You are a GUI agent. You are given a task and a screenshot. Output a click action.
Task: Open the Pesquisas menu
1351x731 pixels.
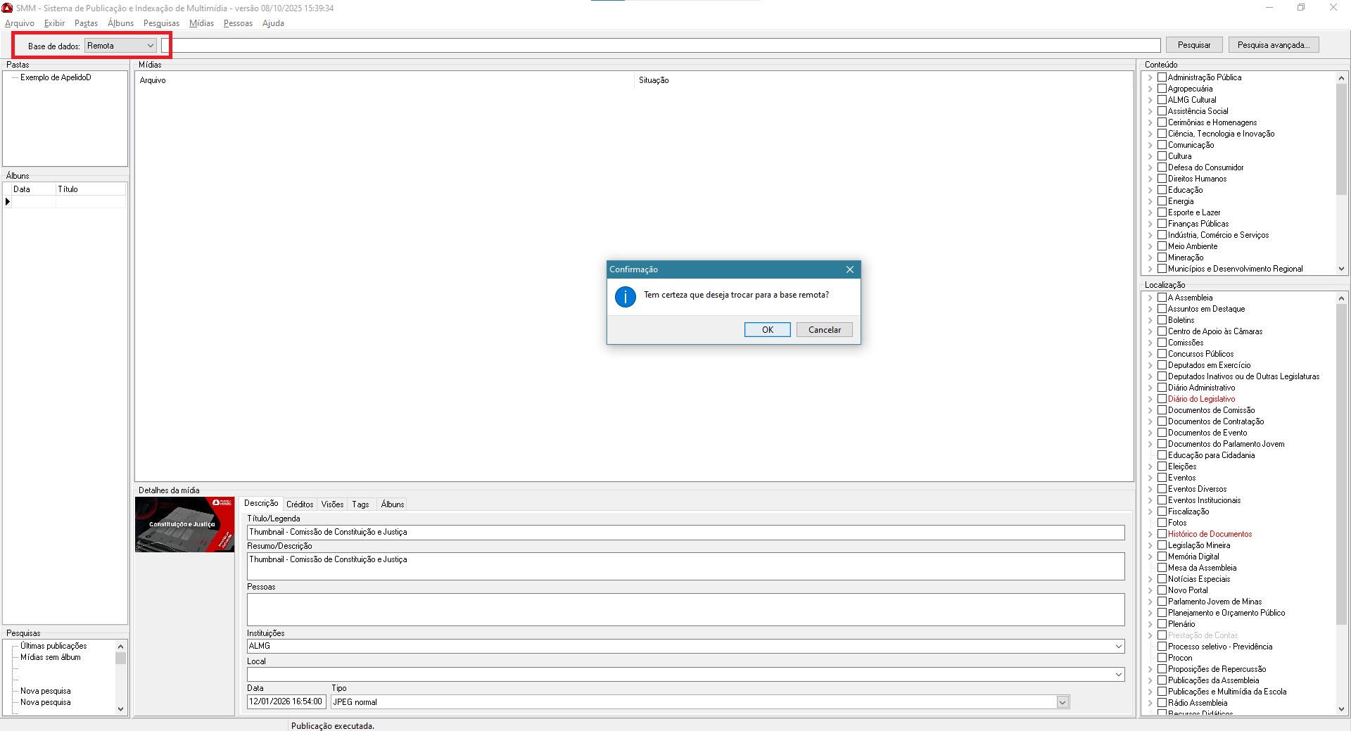point(161,23)
